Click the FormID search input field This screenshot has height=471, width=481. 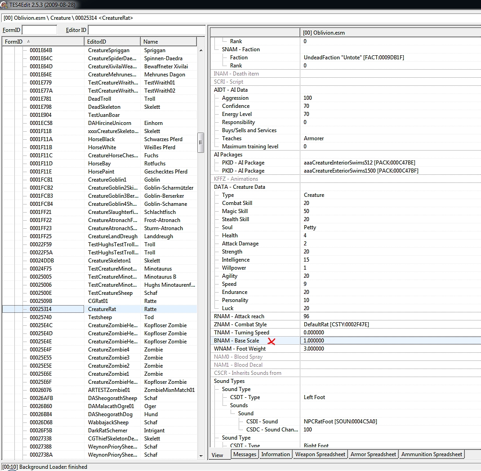pyautogui.click(x=40, y=30)
